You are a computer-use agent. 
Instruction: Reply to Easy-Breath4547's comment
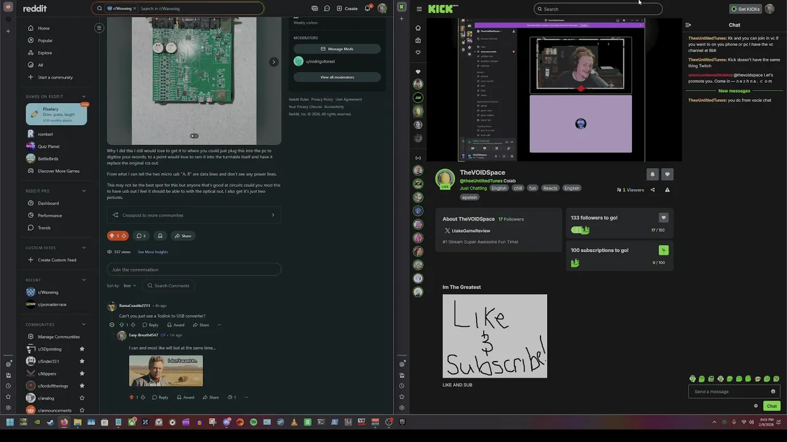coord(160,397)
